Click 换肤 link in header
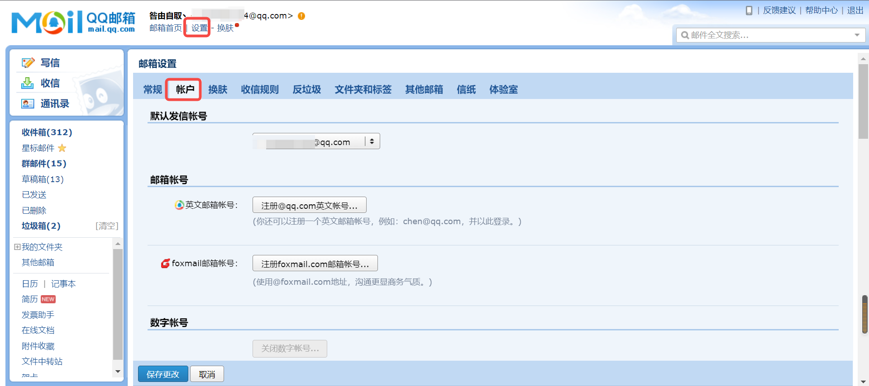Image resolution: width=869 pixels, height=386 pixels. pos(225,28)
